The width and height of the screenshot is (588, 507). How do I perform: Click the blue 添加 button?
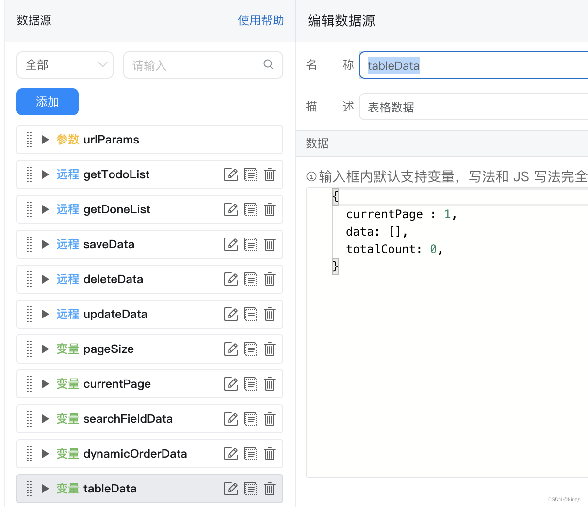48,102
